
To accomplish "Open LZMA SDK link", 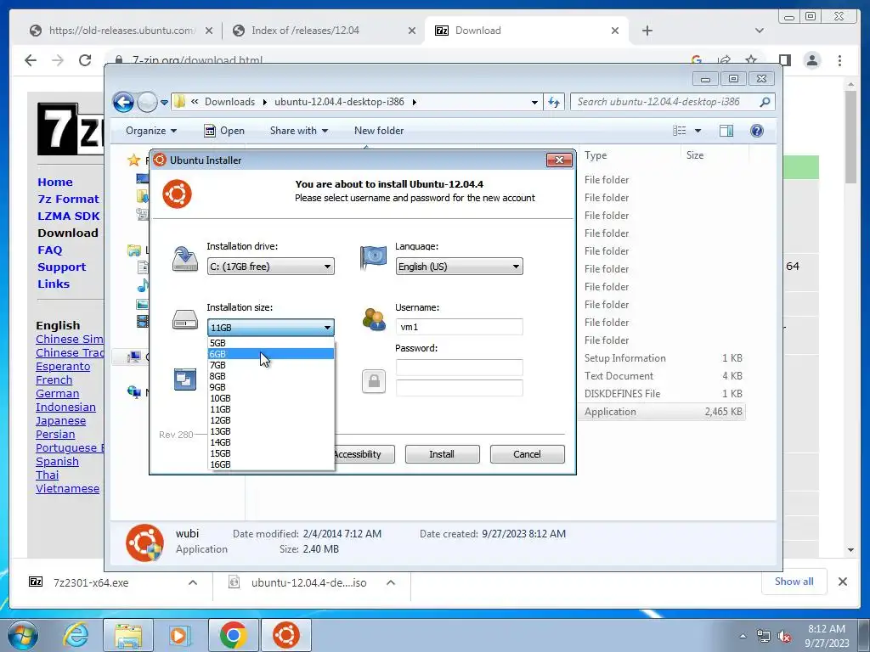I will click(x=69, y=216).
